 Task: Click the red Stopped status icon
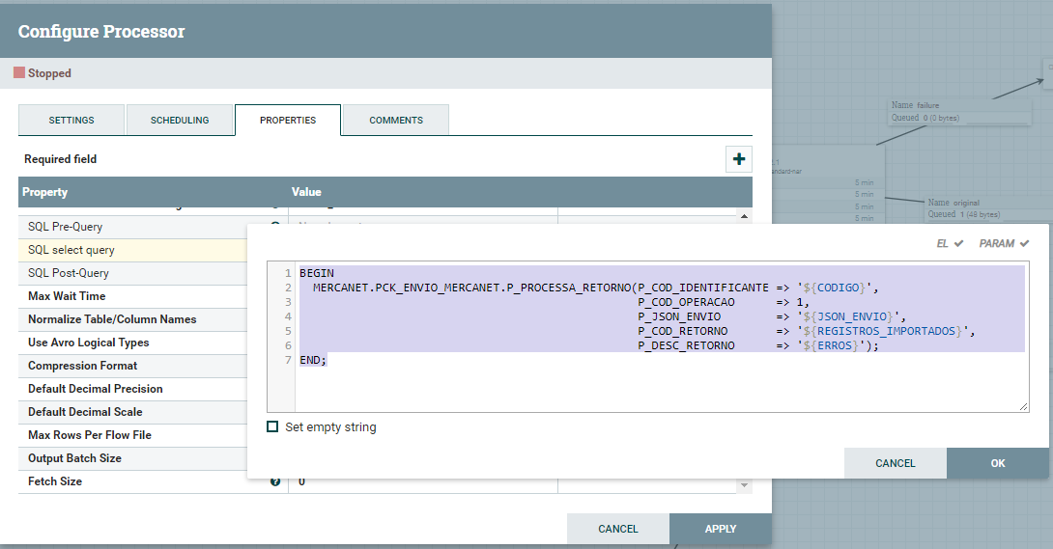pyautogui.click(x=19, y=73)
